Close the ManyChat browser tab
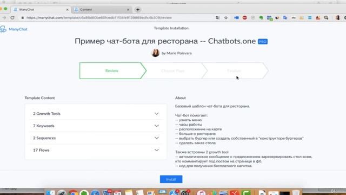This screenshot has width=346, height=195. (67, 10)
